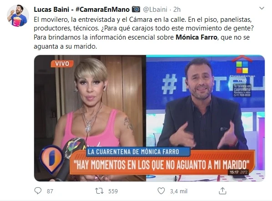Click the VIVO badge in image

(x=62, y=64)
